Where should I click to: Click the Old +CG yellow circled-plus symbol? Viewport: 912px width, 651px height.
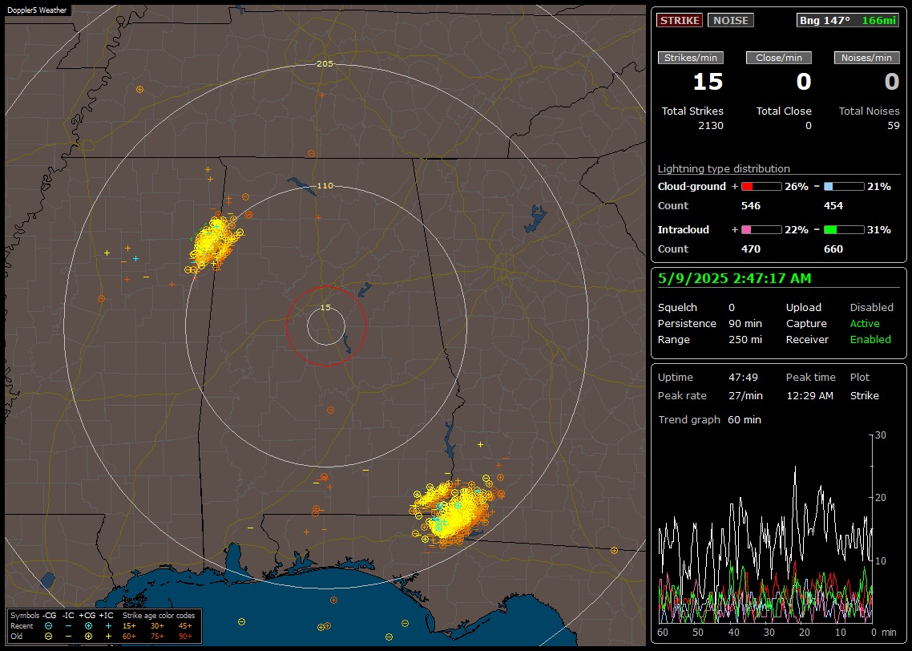coord(88,637)
